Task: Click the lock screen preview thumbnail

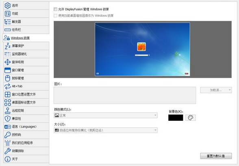Action: click(x=142, y=49)
